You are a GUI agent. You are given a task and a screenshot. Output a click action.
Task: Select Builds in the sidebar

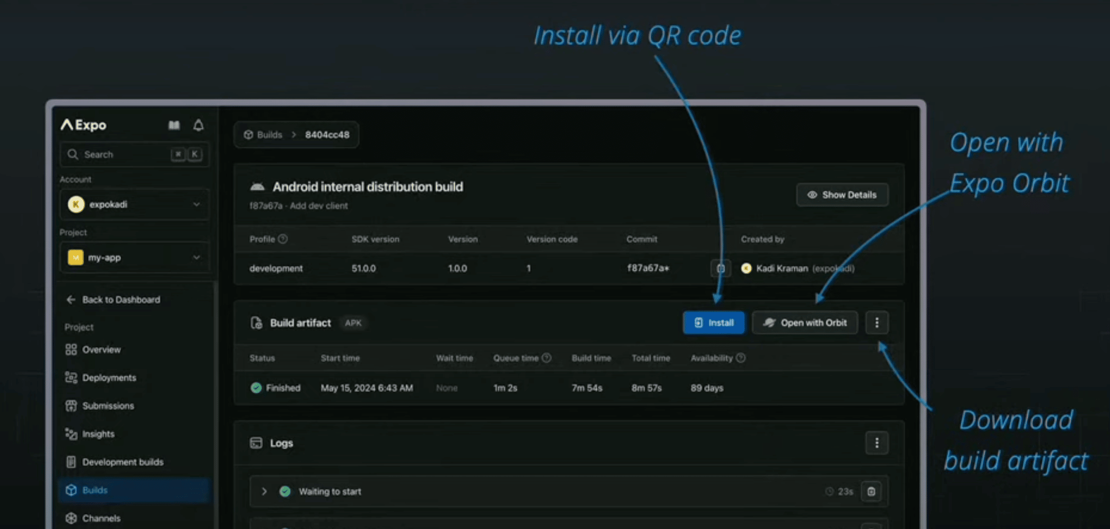(134, 490)
